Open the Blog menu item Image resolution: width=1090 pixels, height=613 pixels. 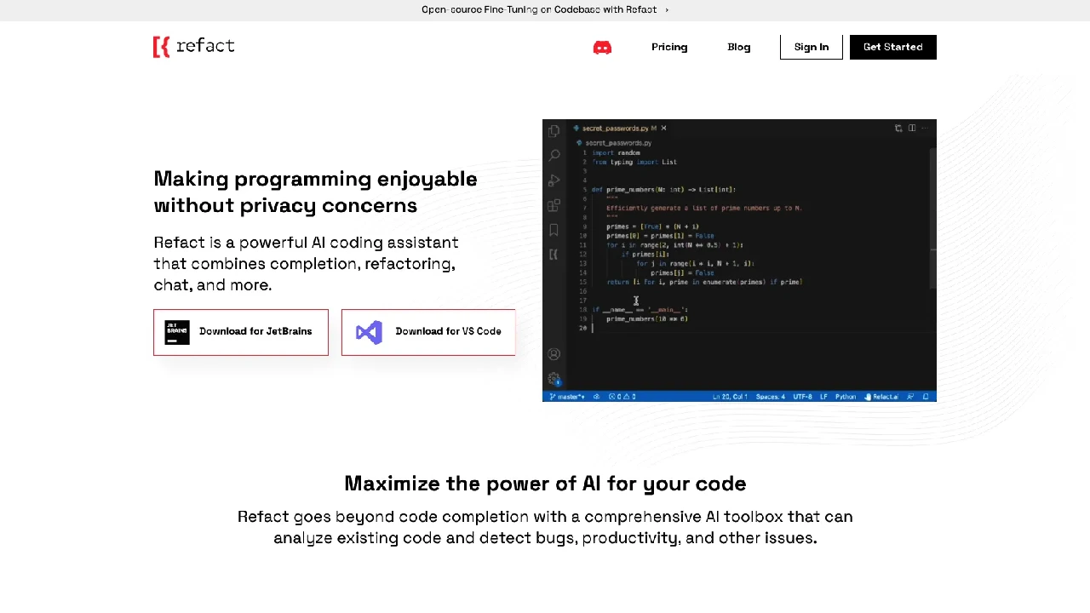tap(739, 47)
